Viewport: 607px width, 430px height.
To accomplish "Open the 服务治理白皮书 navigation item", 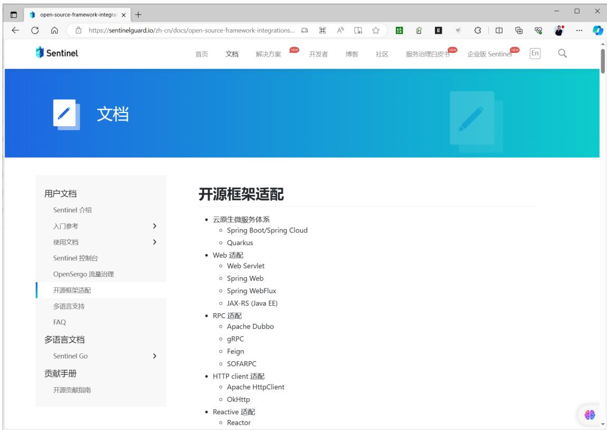I will [x=428, y=54].
